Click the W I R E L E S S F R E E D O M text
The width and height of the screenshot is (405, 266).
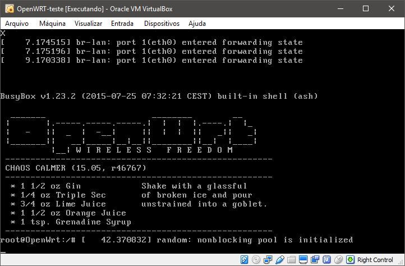(x=154, y=150)
